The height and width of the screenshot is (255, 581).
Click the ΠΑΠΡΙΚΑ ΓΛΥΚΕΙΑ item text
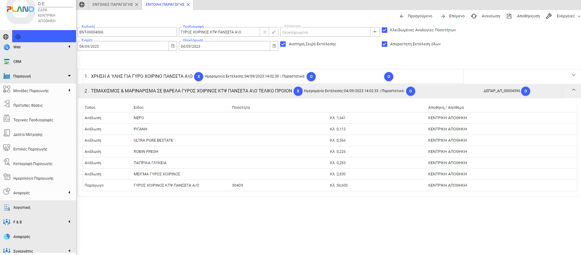coord(150,163)
